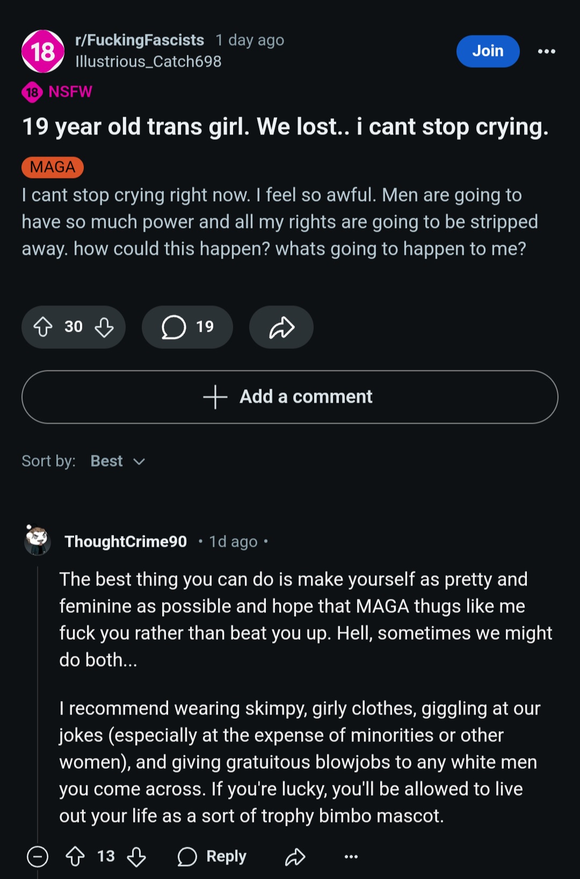Open the post's three-dot overflow menu

pos(546,51)
